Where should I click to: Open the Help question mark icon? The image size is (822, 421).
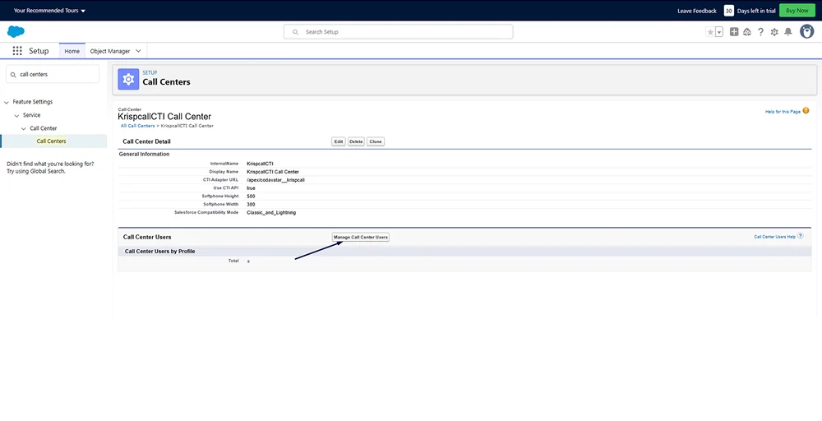point(760,32)
